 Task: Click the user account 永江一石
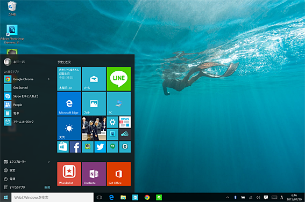point(14,62)
